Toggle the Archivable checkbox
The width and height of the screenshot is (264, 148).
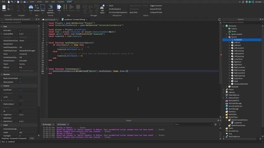coord(21,30)
